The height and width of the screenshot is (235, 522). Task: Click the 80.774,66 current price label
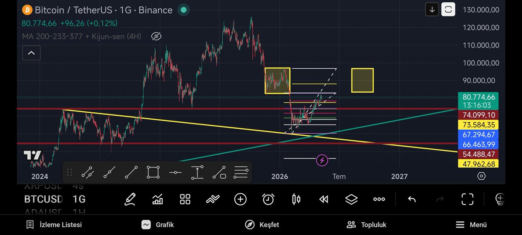[479, 97]
